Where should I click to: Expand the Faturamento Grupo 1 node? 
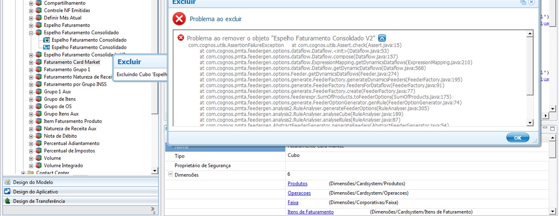[31, 70]
